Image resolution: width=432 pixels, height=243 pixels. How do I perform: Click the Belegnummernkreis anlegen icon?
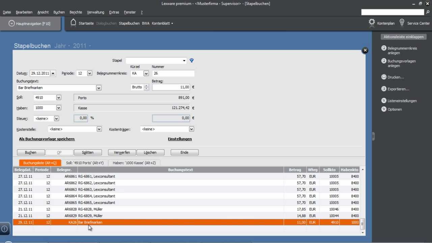(x=384, y=48)
